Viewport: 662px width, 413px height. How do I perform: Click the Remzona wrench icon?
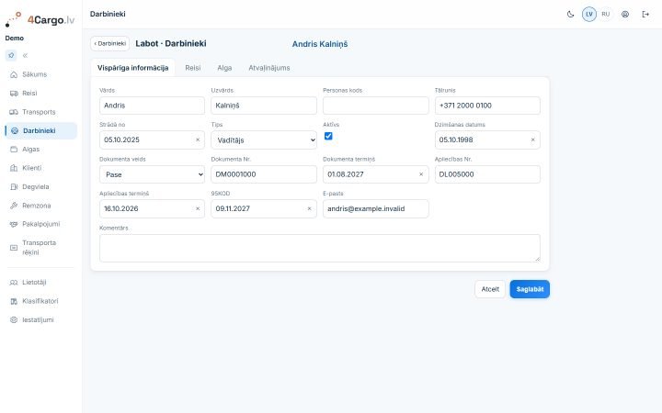click(14, 206)
